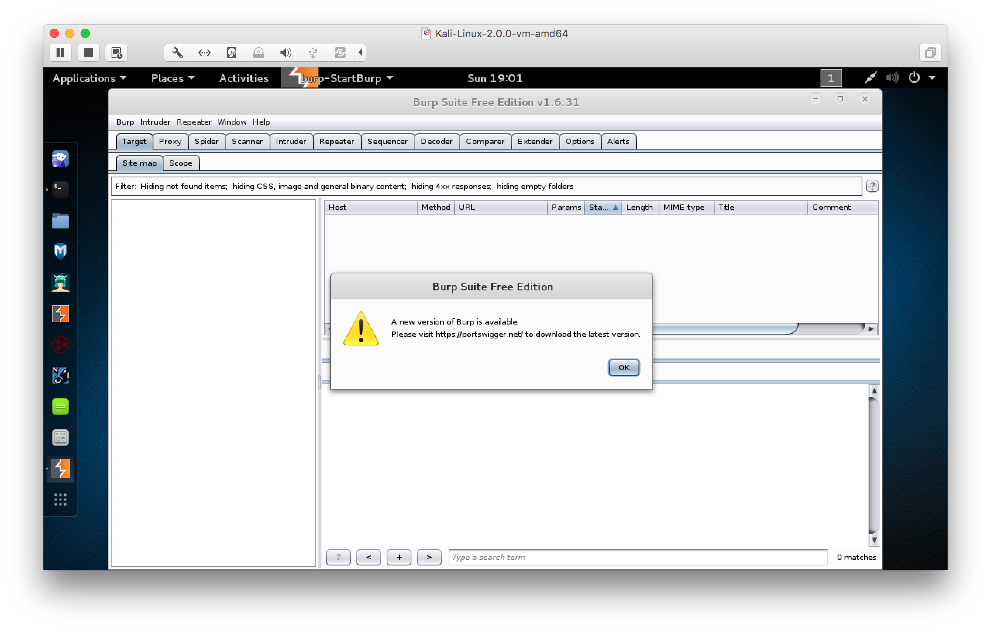Image resolution: width=991 pixels, height=632 pixels.
Task: Click the plus button beside search
Action: 398,557
